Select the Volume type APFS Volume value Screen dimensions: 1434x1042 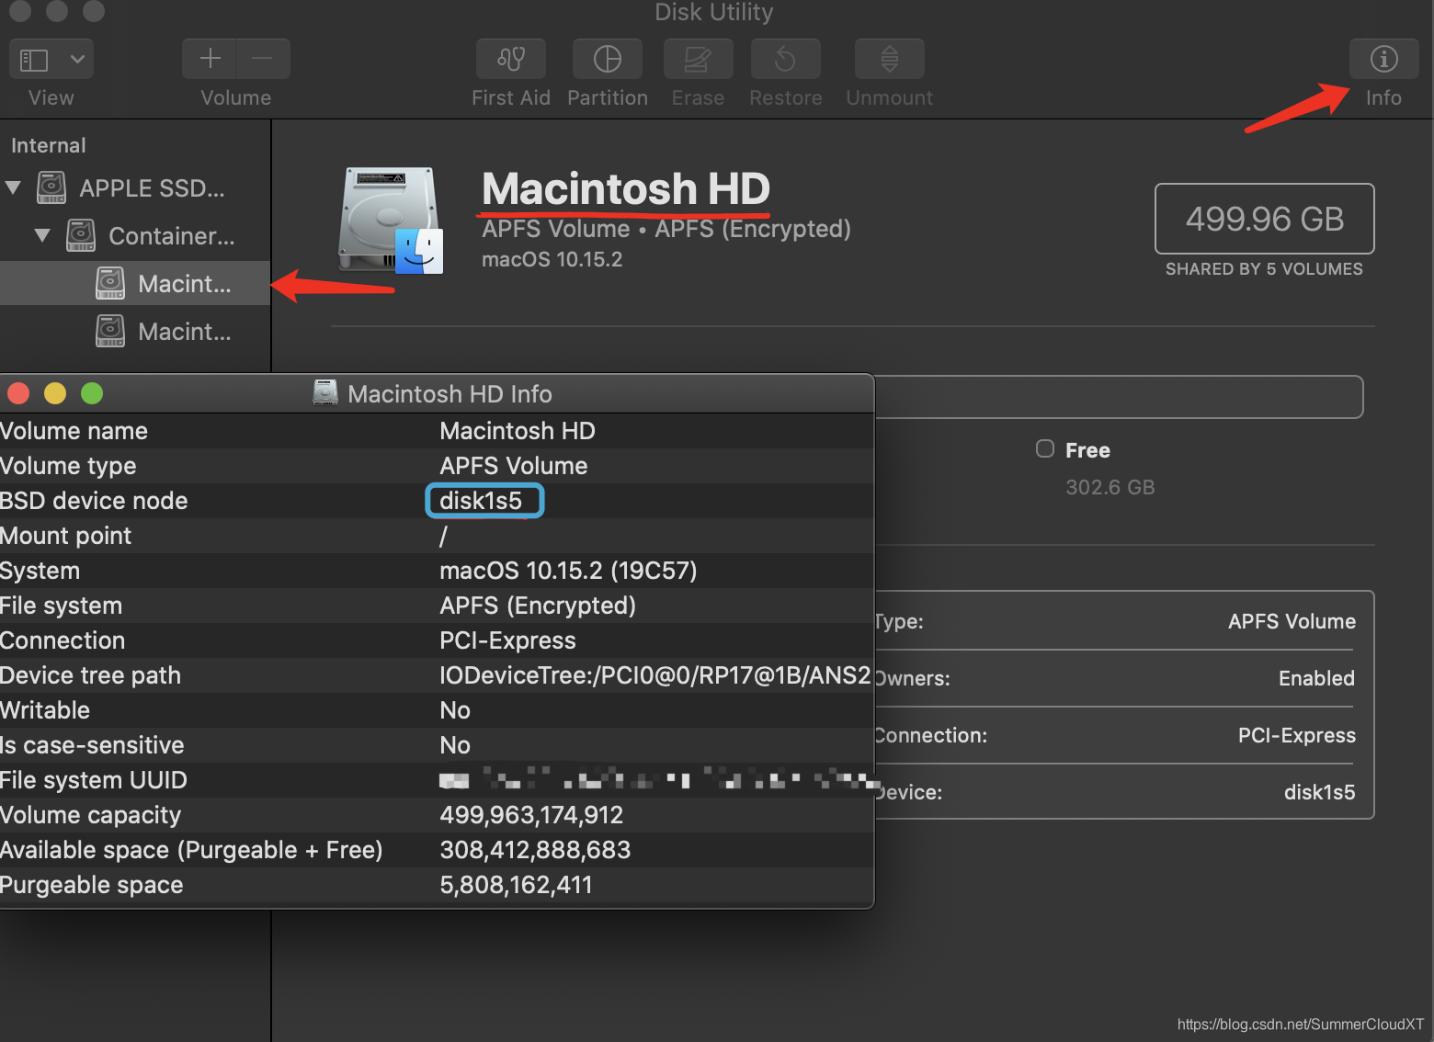pos(514,466)
